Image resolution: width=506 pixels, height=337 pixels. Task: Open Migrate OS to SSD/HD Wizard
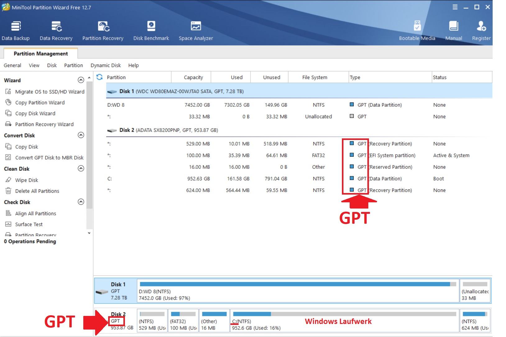[x=45, y=92]
